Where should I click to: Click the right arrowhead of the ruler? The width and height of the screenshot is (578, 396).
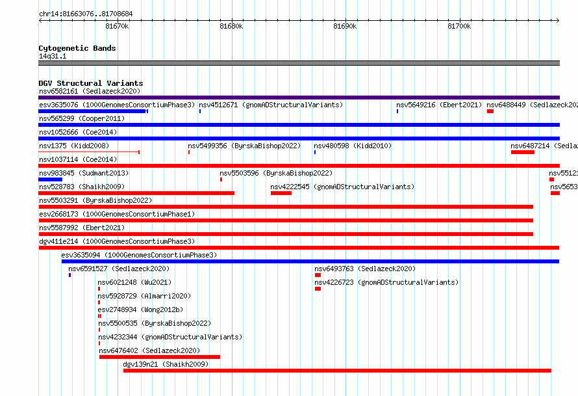[558, 20]
